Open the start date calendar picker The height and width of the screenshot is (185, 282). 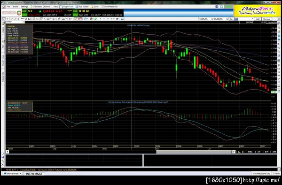coord(212,19)
